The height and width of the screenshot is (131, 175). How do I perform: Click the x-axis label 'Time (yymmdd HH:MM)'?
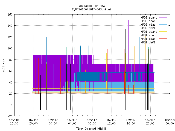coord(92,129)
